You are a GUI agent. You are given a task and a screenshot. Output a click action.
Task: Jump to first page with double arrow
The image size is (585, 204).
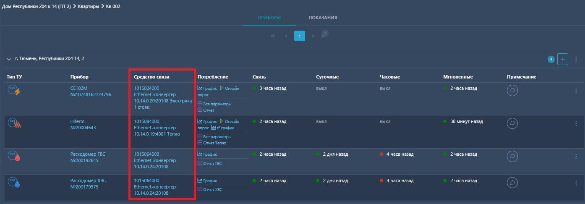click(273, 36)
